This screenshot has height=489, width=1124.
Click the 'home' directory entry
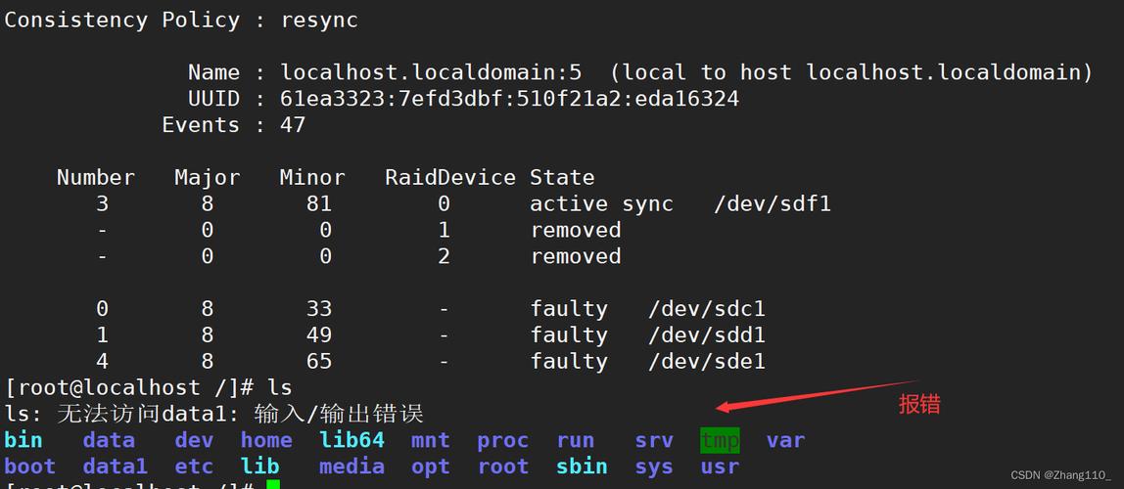266,439
